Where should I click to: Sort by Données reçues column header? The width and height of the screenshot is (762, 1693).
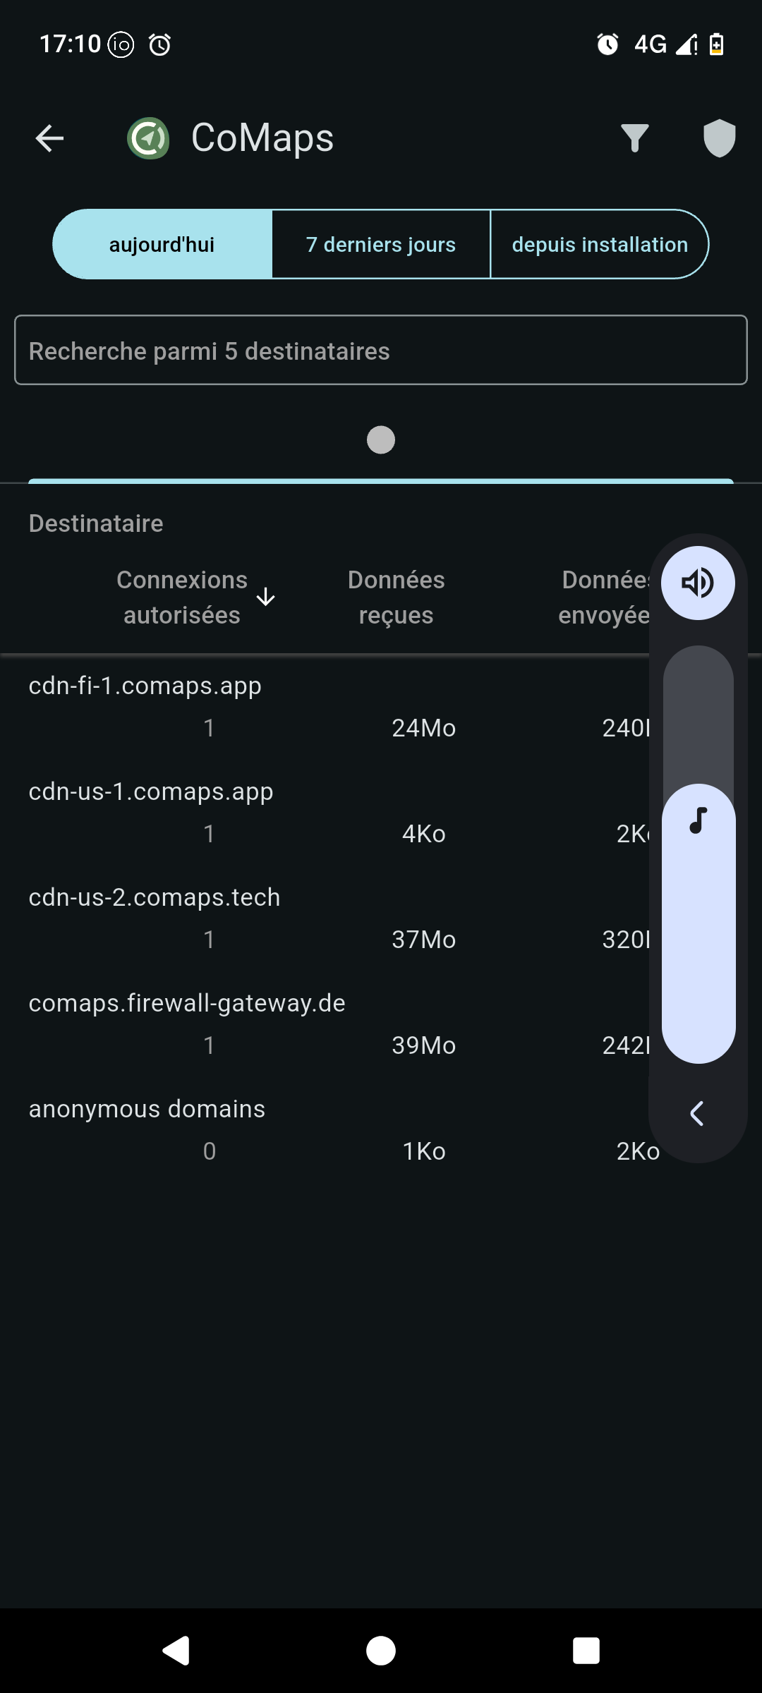(x=396, y=597)
